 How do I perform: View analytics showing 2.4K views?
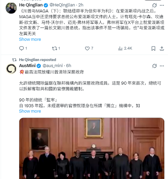[x=125, y=49]
